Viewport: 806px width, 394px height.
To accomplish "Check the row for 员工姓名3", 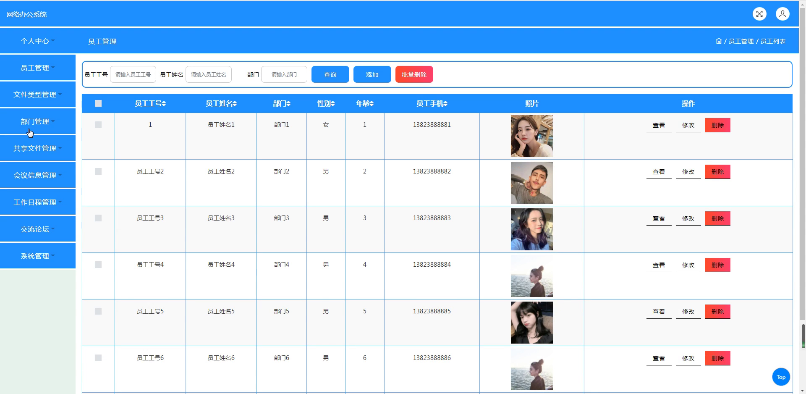I will click(98, 218).
